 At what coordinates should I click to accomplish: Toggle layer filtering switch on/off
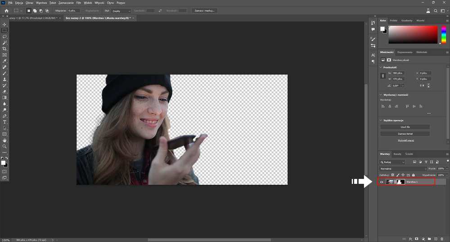coord(448,161)
